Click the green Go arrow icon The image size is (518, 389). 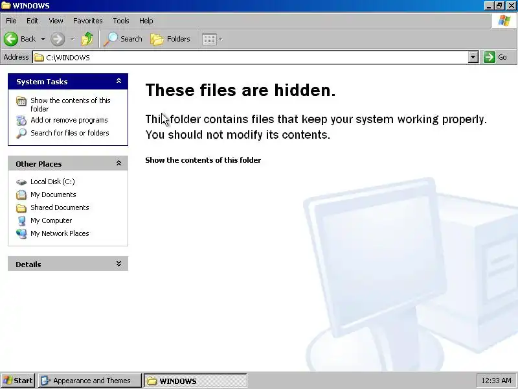coord(490,57)
